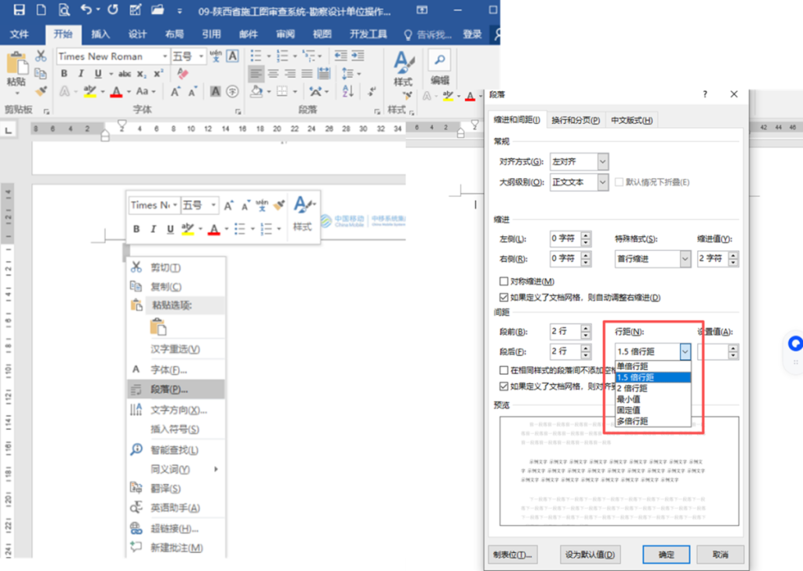The height and width of the screenshot is (571, 803).
Task: Click the red font color swatch in ribbon
Action: tap(116, 92)
